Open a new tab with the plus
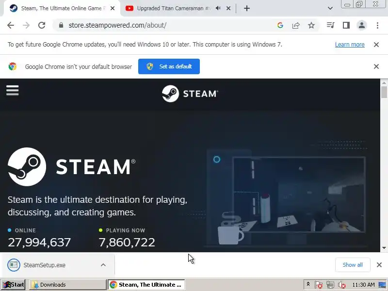 click(x=247, y=8)
